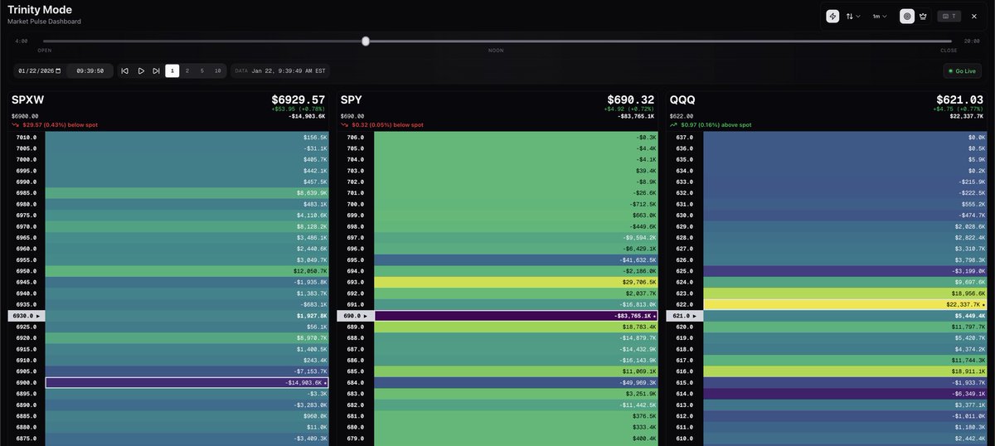This screenshot has width=995, height=446.
Task: Click the Go Live button
Action: pos(962,71)
